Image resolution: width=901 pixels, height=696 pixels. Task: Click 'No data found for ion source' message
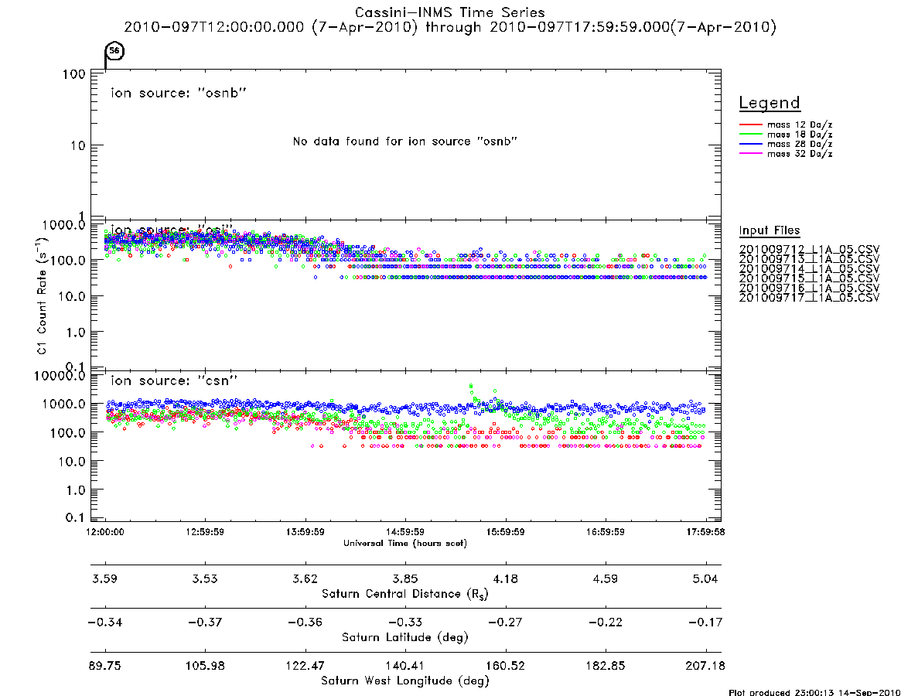[405, 142]
